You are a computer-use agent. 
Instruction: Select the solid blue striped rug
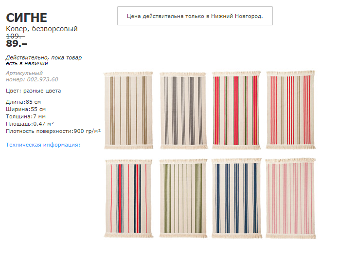tap(236, 198)
